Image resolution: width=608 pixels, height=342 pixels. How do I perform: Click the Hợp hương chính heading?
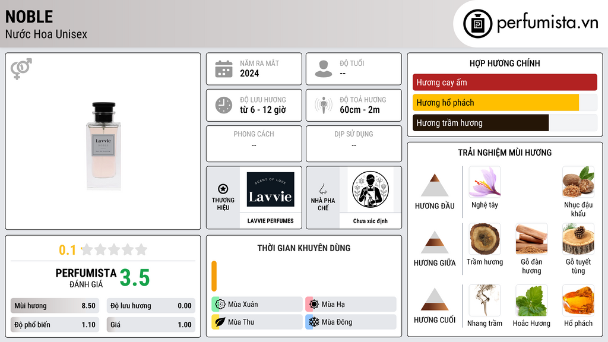pyautogui.click(x=505, y=63)
